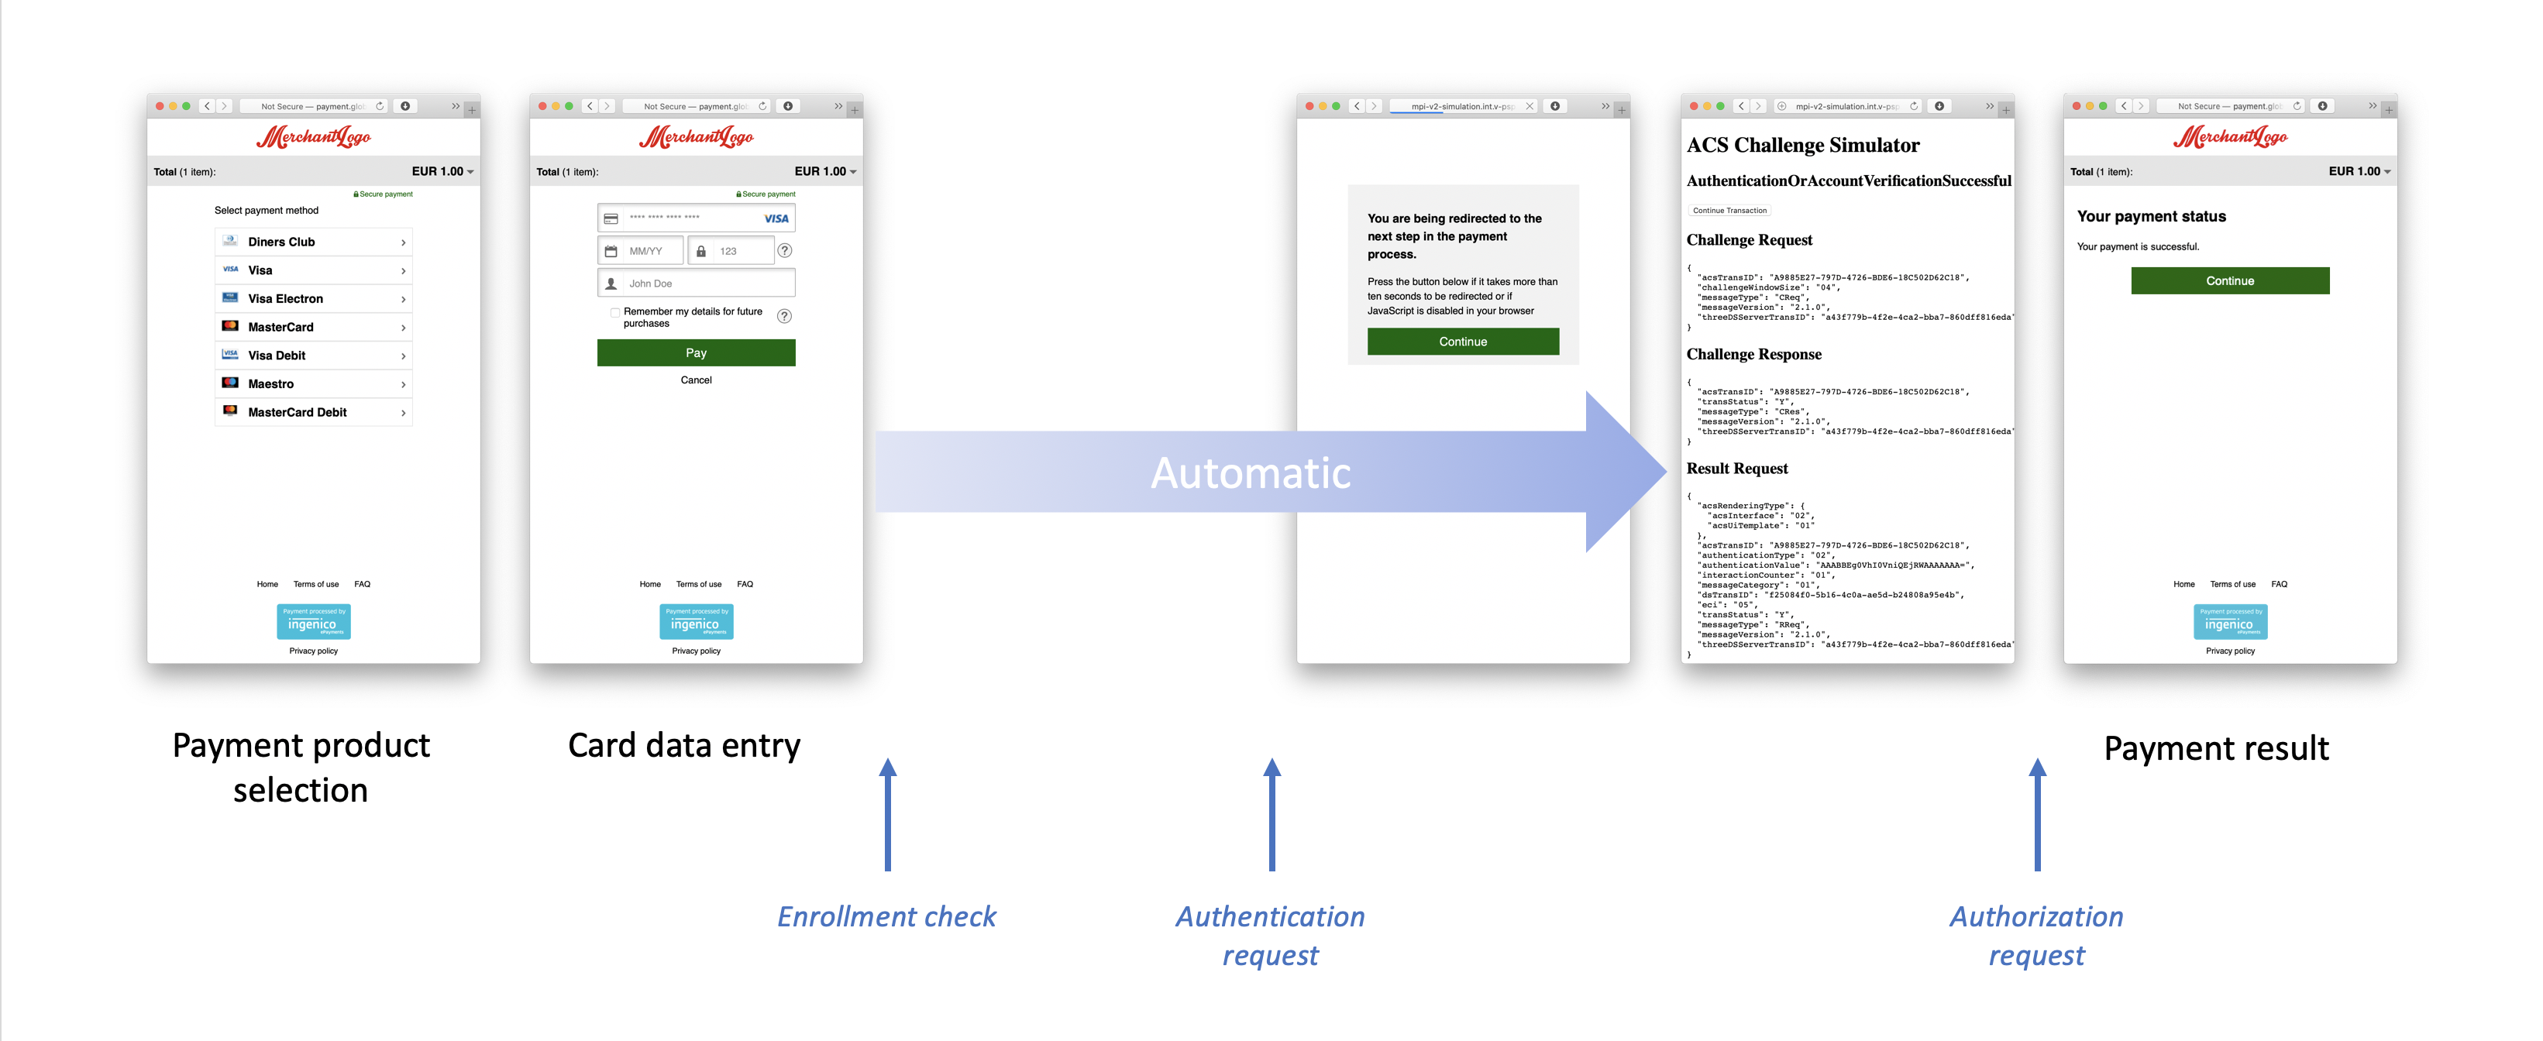Click "Your payment is successful." text

2139,246
